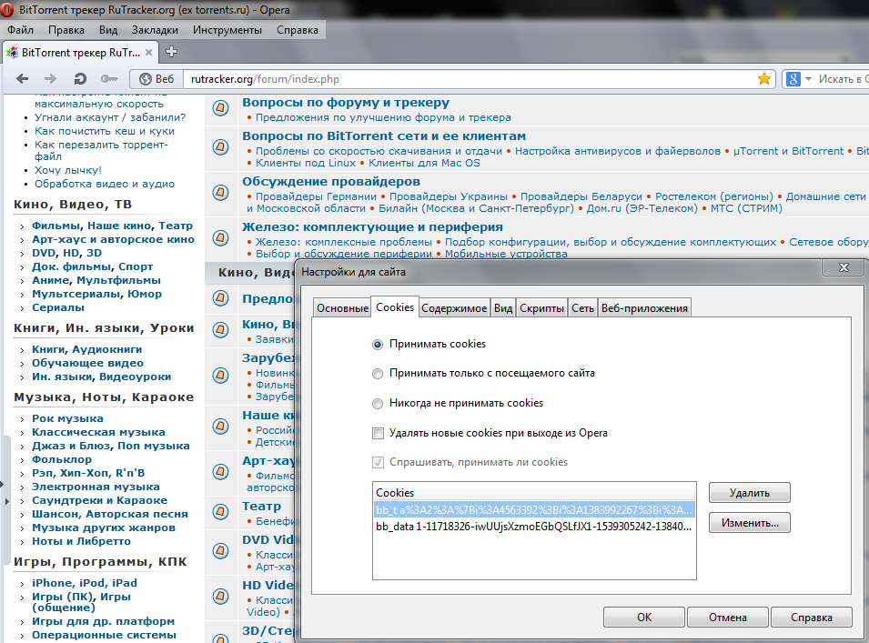Bookmark page with the star icon
The image size is (869, 643).
[763, 78]
